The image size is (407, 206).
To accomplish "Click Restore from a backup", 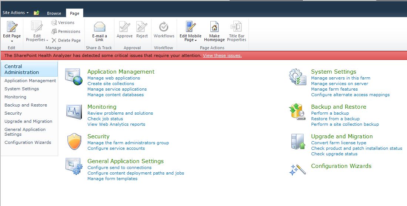I will pos(336,119).
